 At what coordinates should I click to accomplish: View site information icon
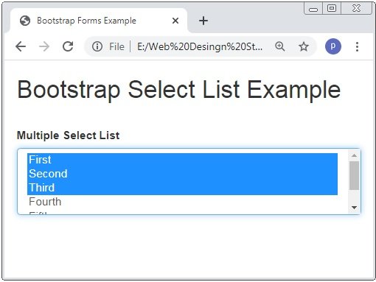97,46
